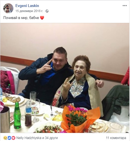The width and height of the screenshot is (130, 141).
Task: Click the public globe privacy icon
Action: pos(47,11)
